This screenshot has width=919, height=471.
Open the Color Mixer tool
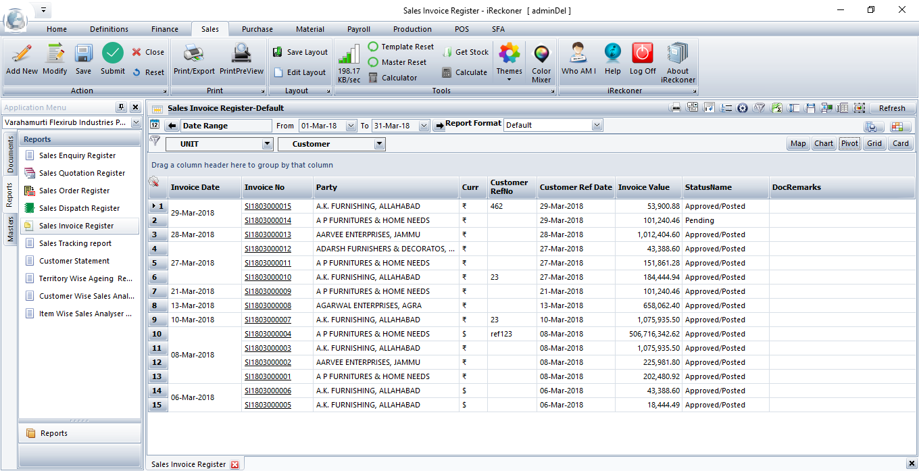541,55
